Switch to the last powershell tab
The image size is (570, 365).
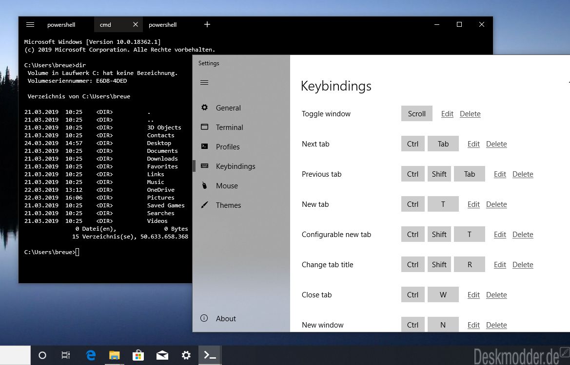click(162, 25)
